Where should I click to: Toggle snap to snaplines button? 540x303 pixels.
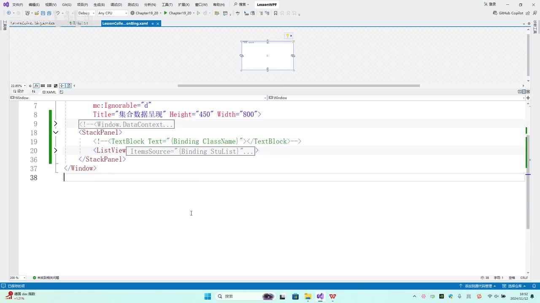[62, 86]
